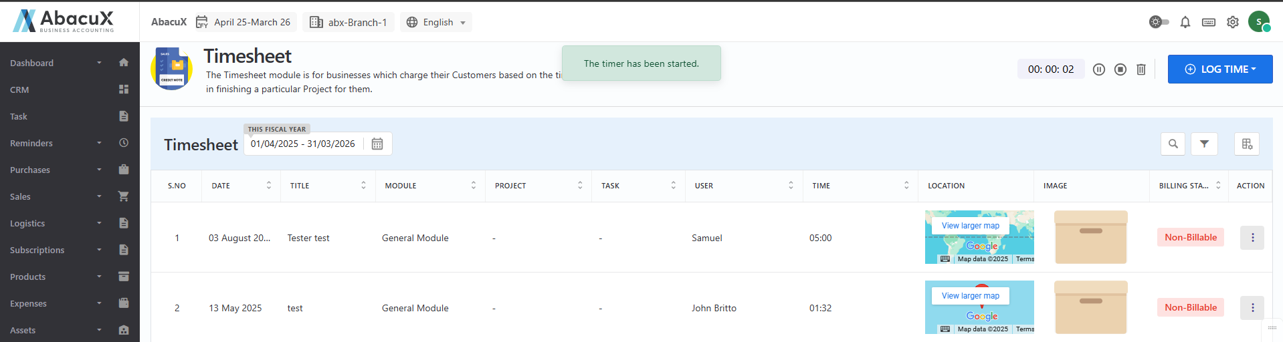Search the Timesheet table
1283x342 pixels.
click(1173, 144)
